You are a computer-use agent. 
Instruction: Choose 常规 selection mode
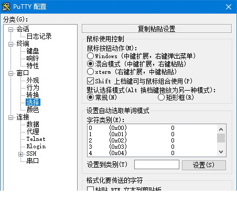tap(90, 97)
